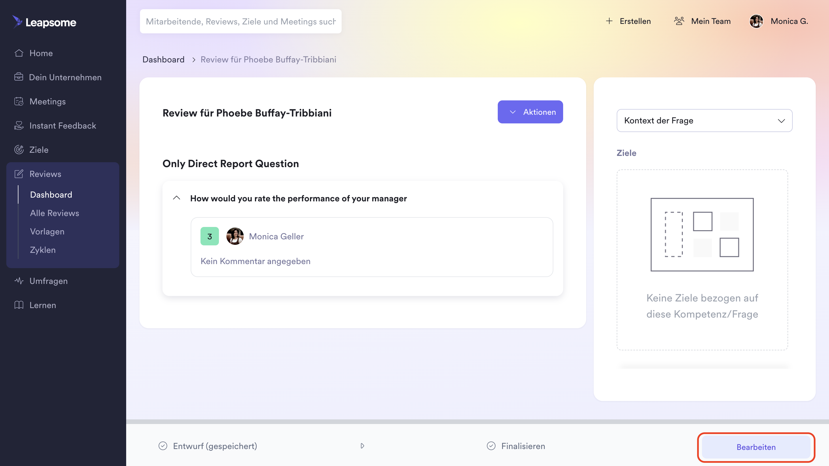Open Alle Reviews in sidebar
The height and width of the screenshot is (466, 829).
coord(54,213)
